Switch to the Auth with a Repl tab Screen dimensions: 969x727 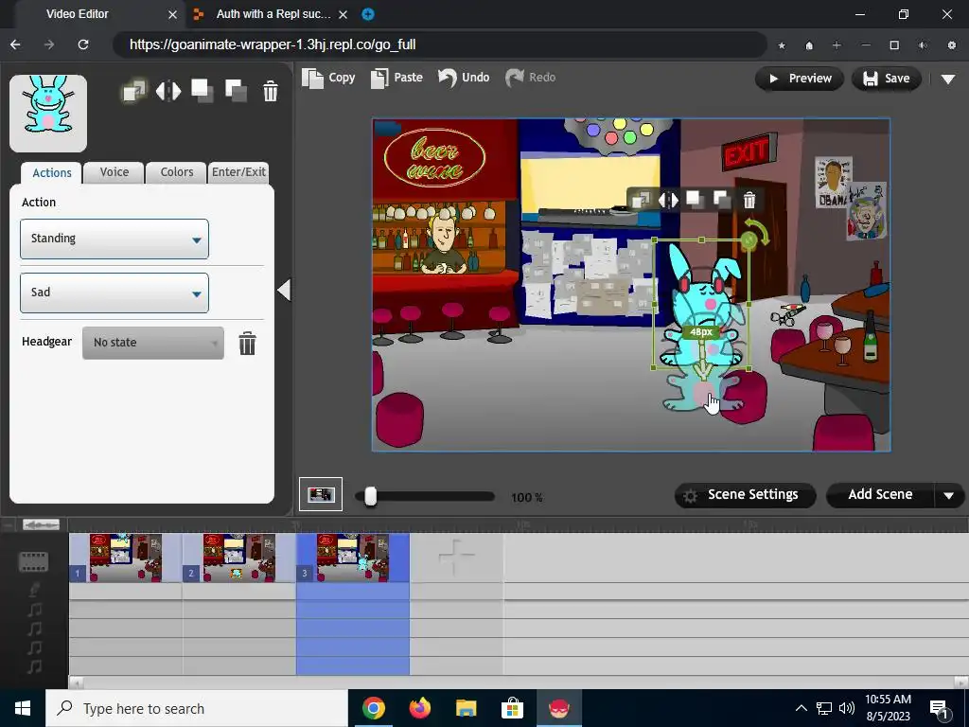click(x=273, y=13)
